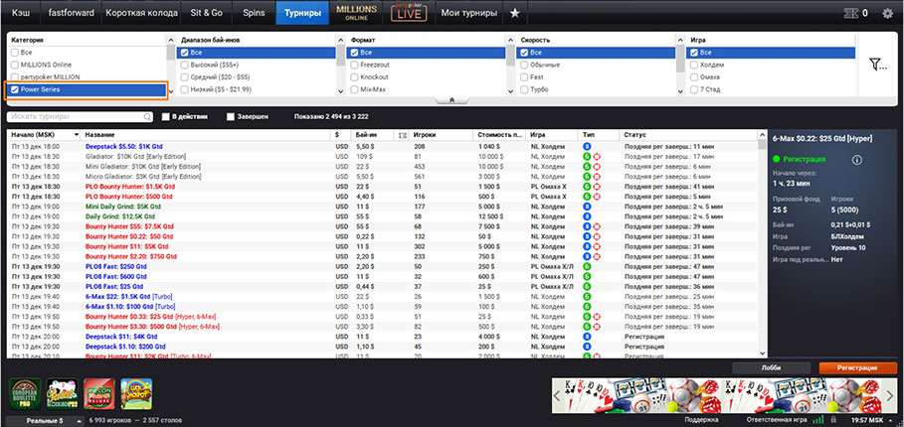Click the orange Регистрация button
Image resolution: width=904 pixels, height=427 pixels.
coord(858,367)
